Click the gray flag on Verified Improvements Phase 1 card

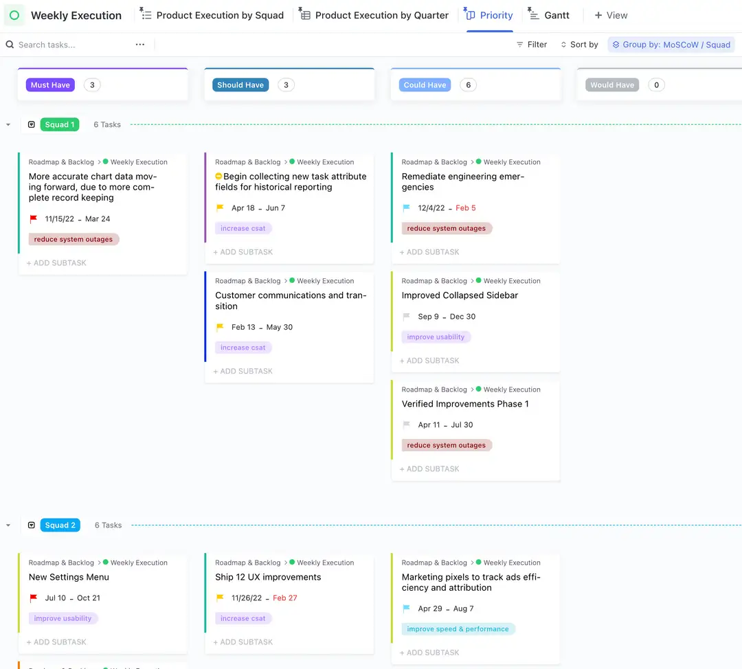(x=406, y=425)
